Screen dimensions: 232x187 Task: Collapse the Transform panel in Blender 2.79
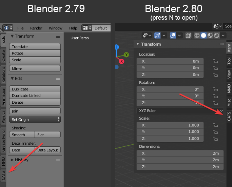tap(12, 36)
